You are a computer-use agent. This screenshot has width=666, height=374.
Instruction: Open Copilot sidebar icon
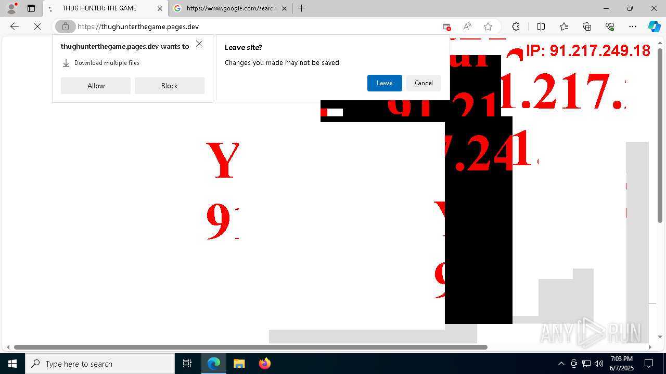[x=654, y=26]
